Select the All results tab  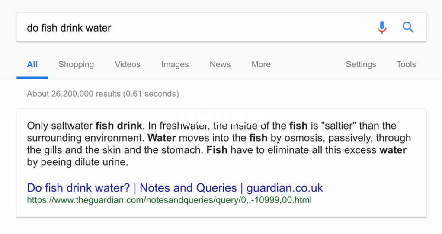tap(32, 64)
